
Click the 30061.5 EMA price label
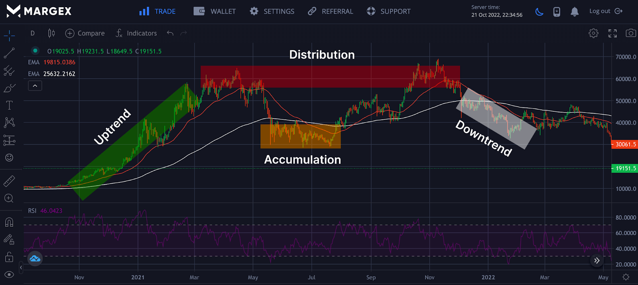tap(625, 144)
